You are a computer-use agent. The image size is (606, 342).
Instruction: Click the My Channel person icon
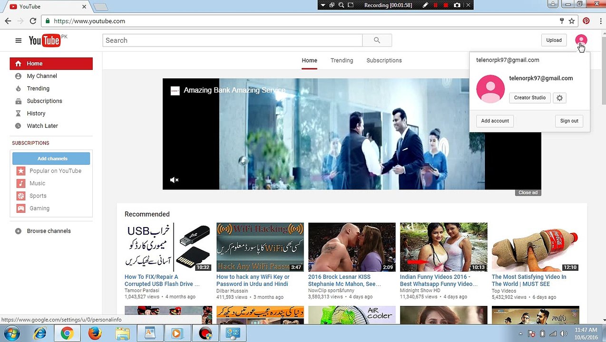pos(18,76)
